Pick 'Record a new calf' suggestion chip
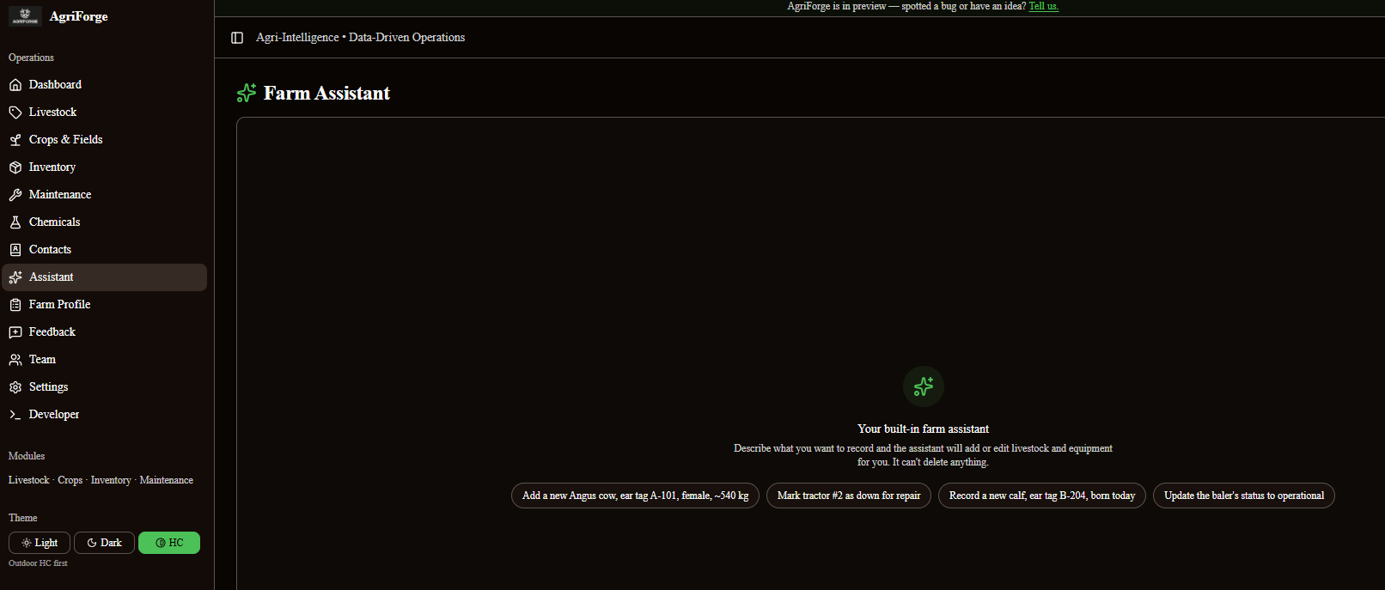 (1042, 496)
